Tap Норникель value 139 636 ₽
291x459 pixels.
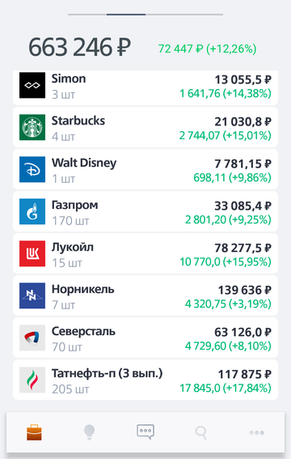point(245,291)
